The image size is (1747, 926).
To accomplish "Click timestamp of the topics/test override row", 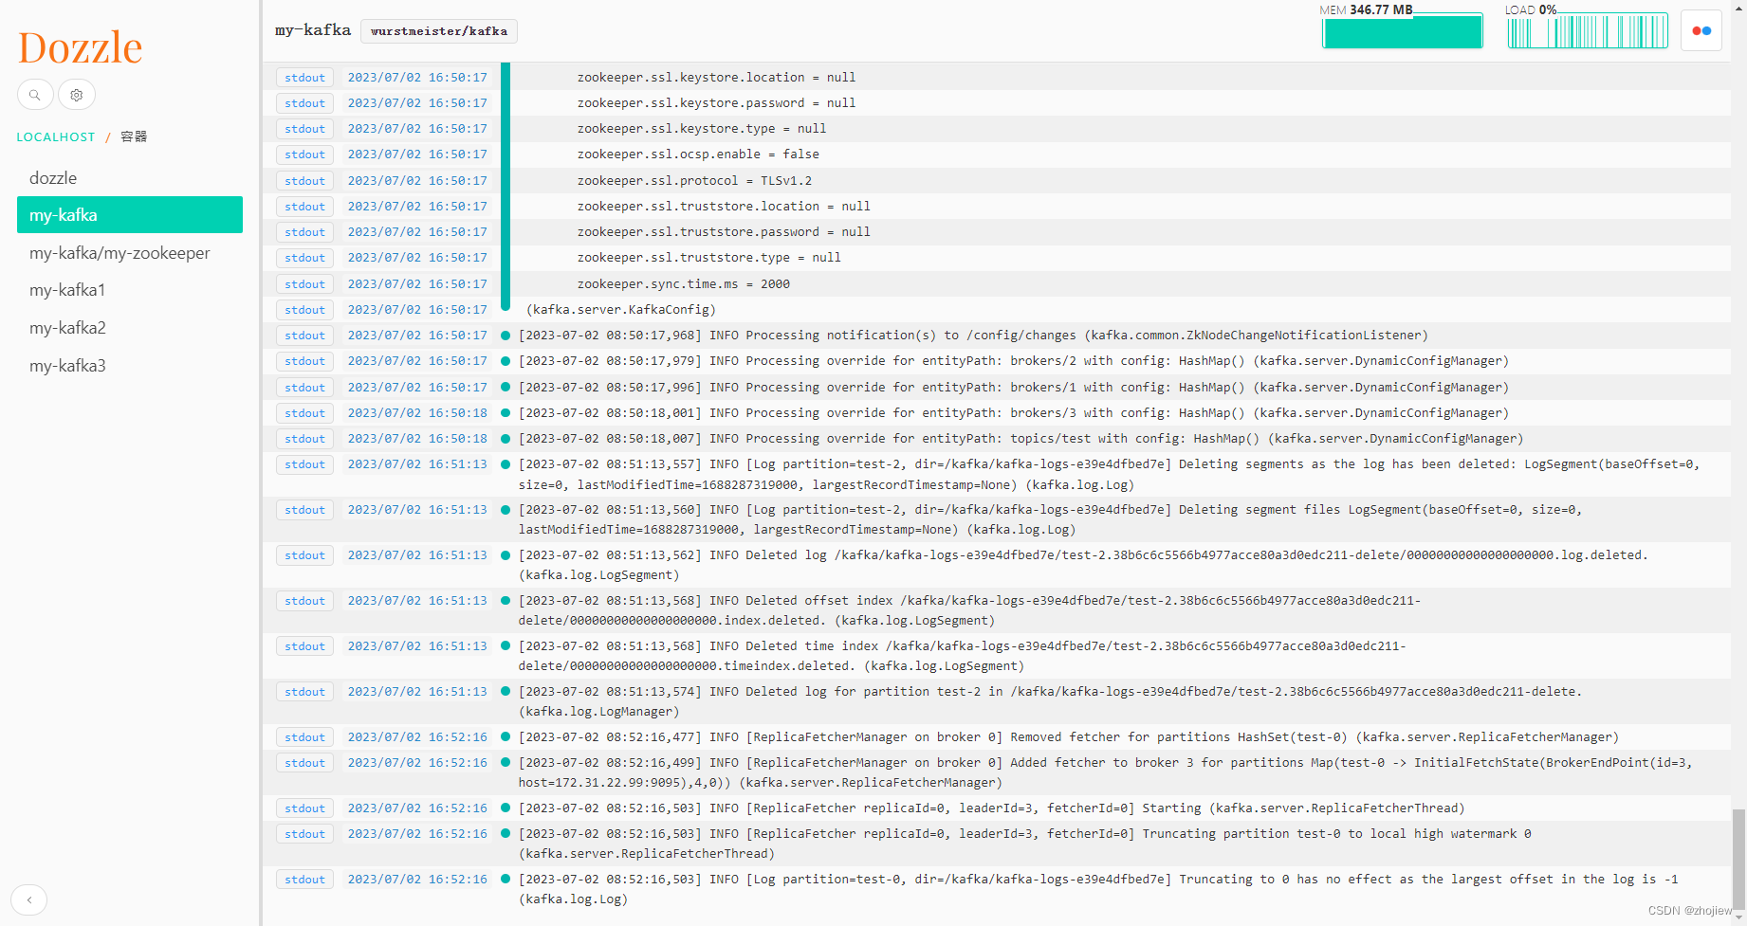I will pos(417,439).
